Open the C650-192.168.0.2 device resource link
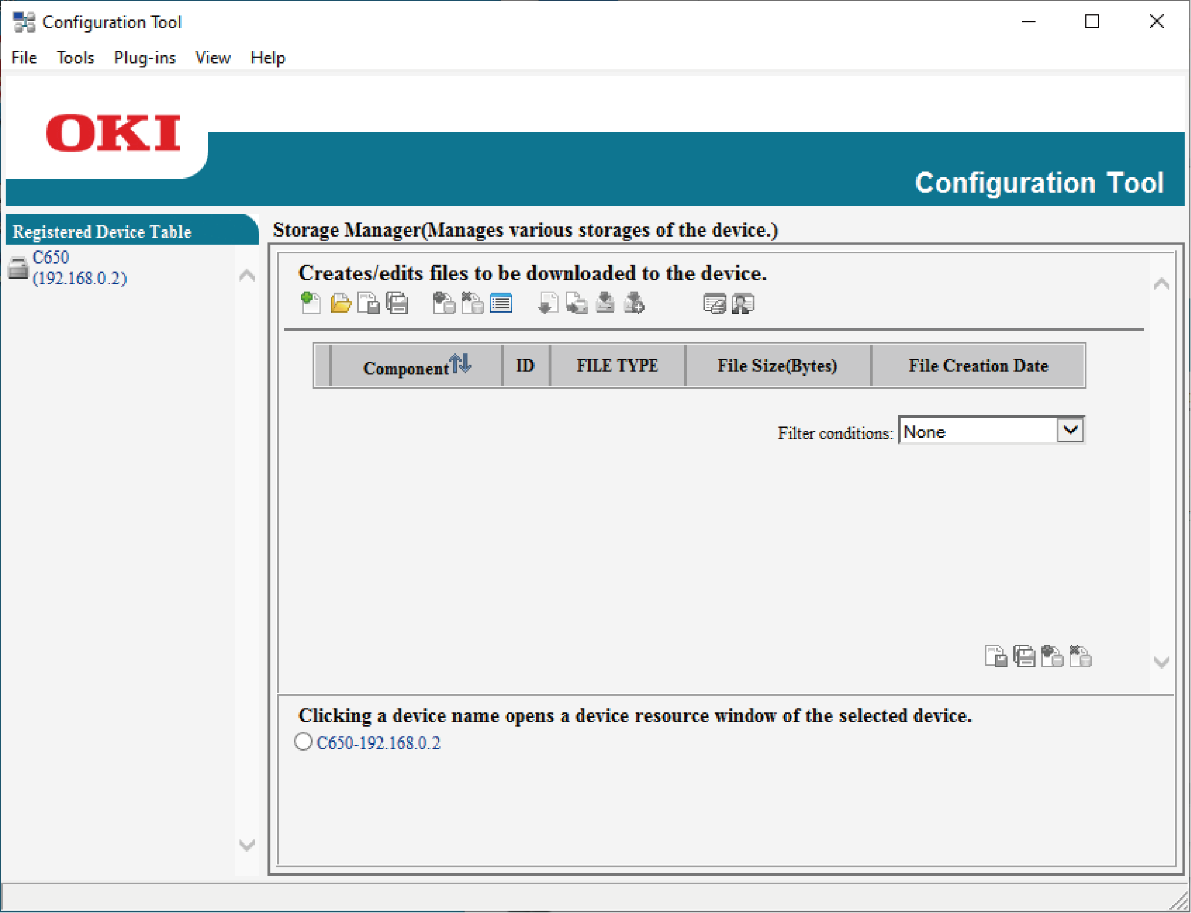Viewport: 1191px width, 913px height. point(378,743)
